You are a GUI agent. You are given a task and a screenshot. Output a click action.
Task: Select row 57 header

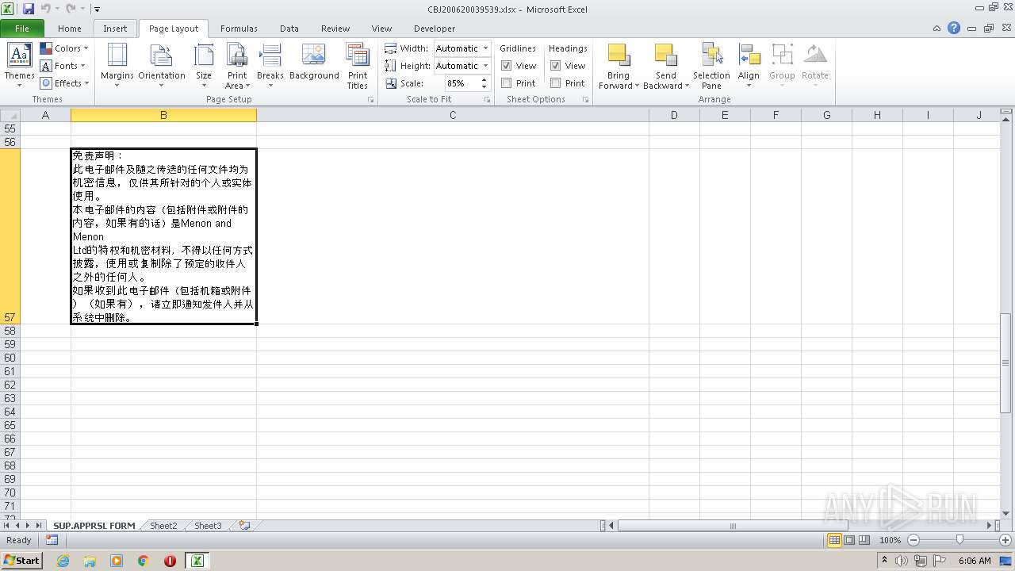pos(10,236)
